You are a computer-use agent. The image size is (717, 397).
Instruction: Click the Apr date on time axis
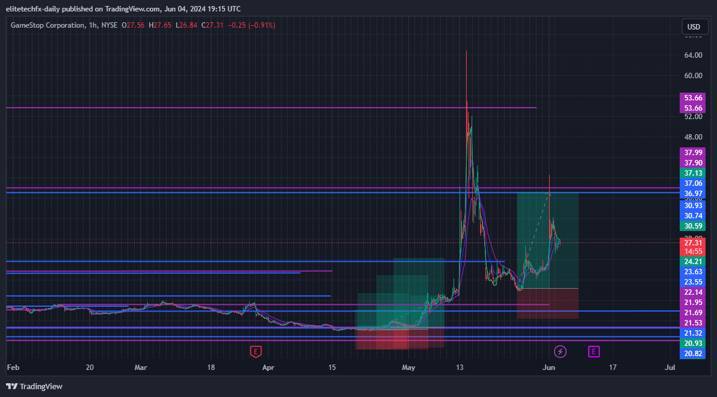pos(268,368)
